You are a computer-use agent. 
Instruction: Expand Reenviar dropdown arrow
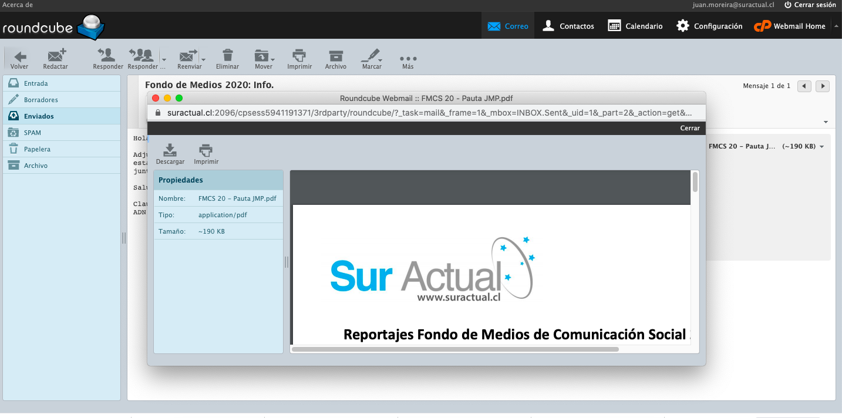(203, 59)
